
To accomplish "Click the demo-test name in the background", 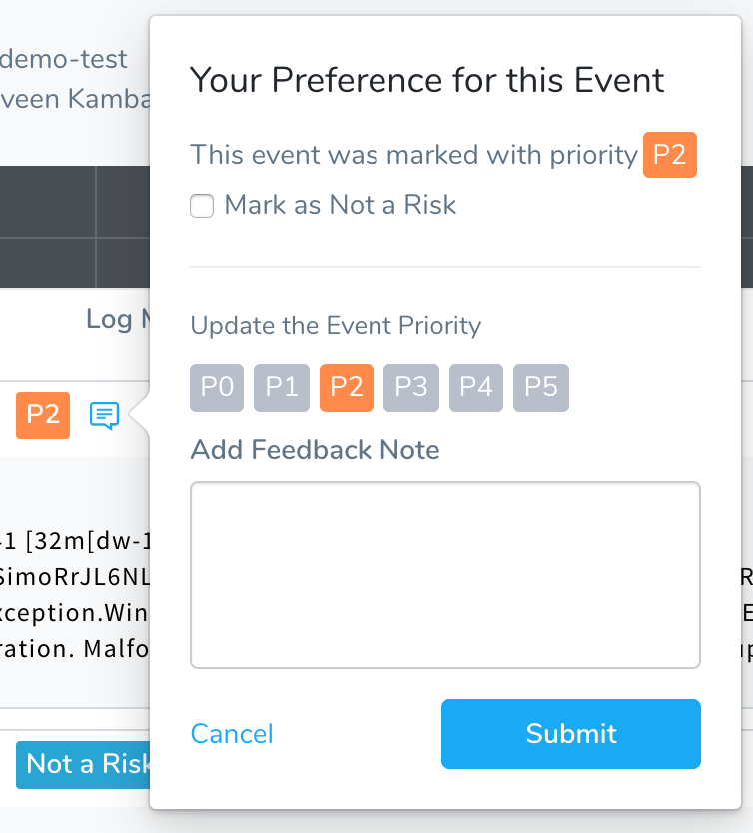I will coord(64,59).
